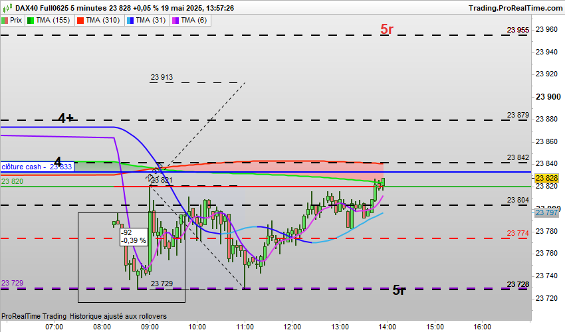Image resolution: width=565 pixels, height=332 pixels.
Task: Click the 14:00 mark on the time axis
Action: (x=387, y=327)
